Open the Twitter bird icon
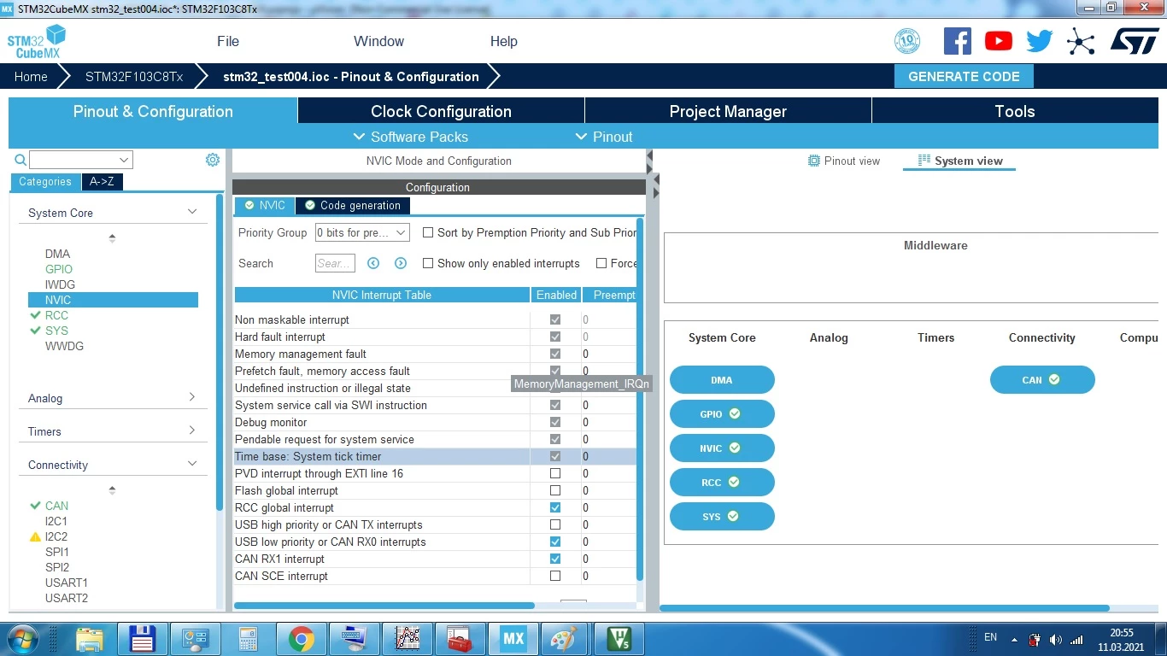Viewport: 1167px width, 656px height. 1039,41
